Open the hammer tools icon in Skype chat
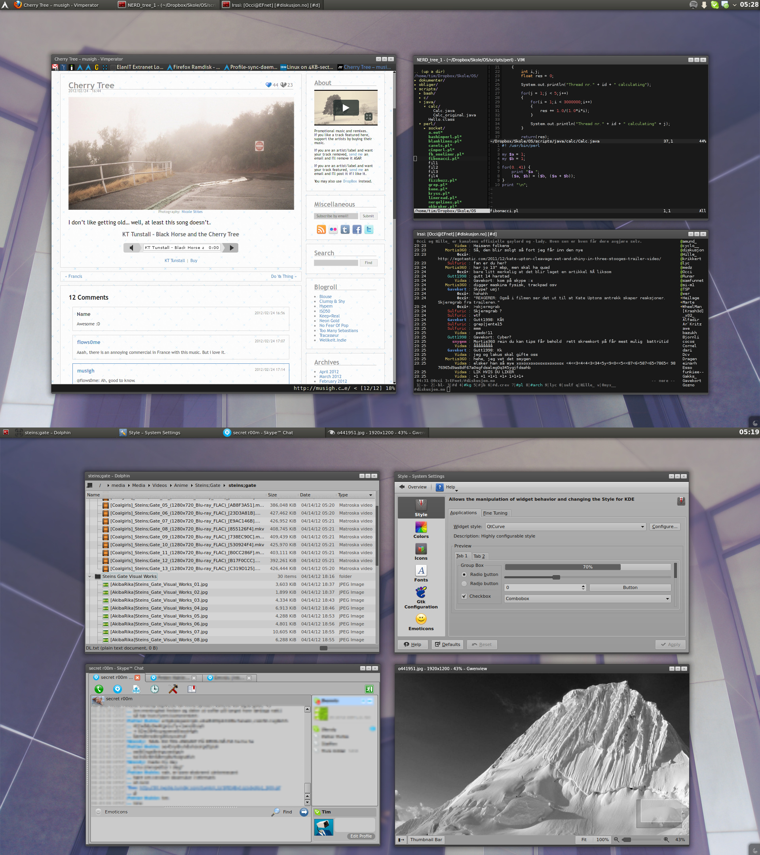This screenshot has width=760, height=855. click(x=173, y=689)
